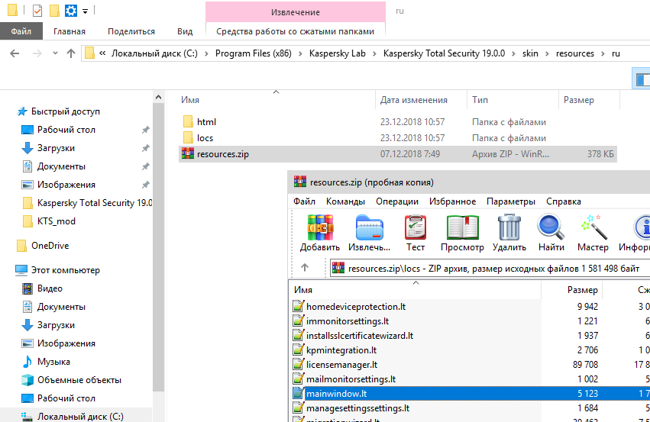Select OneDrive in the navigation pane
650x422 pixels.
click(50, 246)
